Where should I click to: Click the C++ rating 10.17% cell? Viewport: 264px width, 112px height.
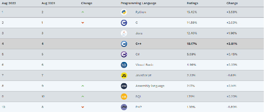192,44
